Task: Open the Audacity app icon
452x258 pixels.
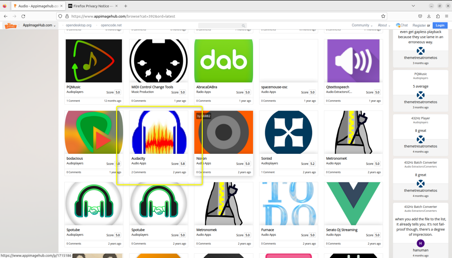Action: point(159,132)
